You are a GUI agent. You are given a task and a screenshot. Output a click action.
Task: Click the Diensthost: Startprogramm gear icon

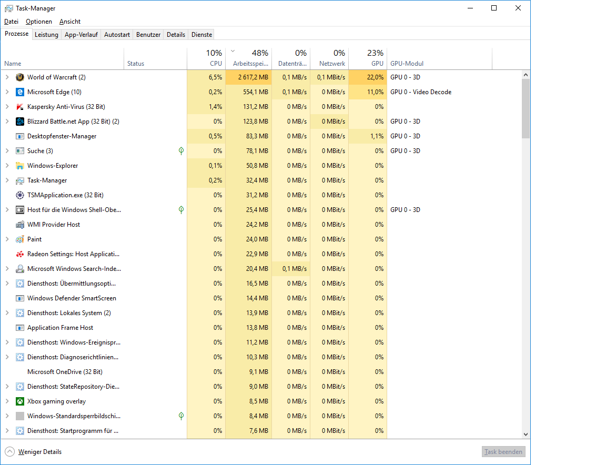(19, 431)
